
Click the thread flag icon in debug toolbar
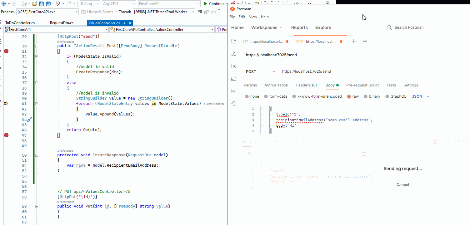[199, 12]
